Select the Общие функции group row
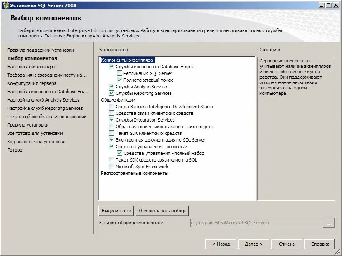The height and width of the screenshot is (256, 342). pos(118,100)
